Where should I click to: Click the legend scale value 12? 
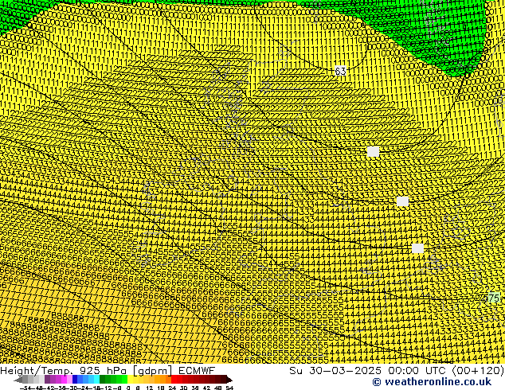coord(149,388)
